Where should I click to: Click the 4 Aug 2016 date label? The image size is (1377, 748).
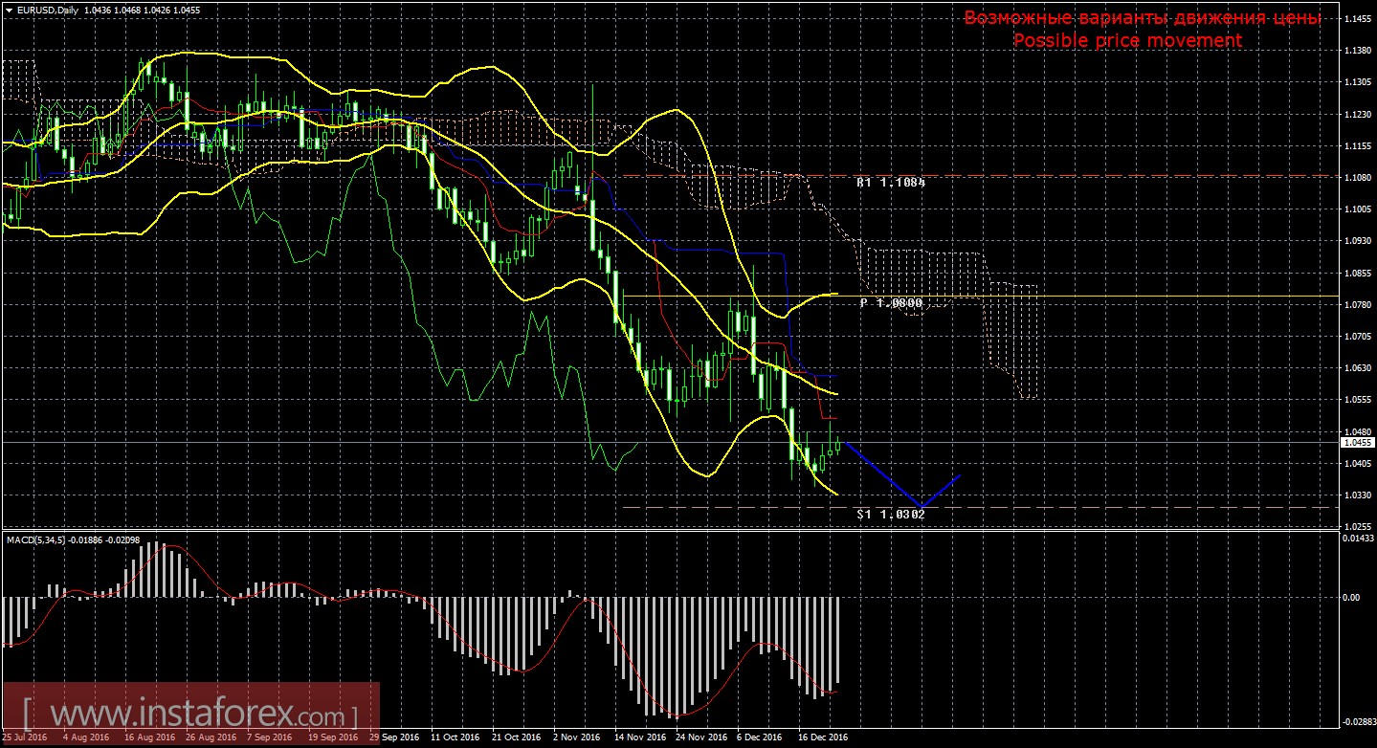pos(85,737)
